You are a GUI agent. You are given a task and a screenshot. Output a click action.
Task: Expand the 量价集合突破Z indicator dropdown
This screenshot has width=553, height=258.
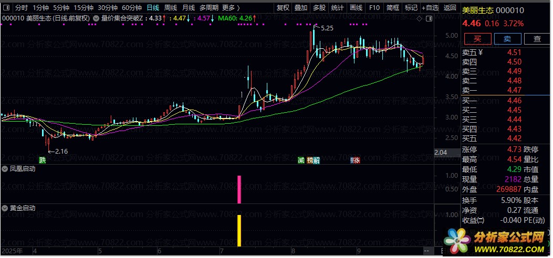pos(96,18)
